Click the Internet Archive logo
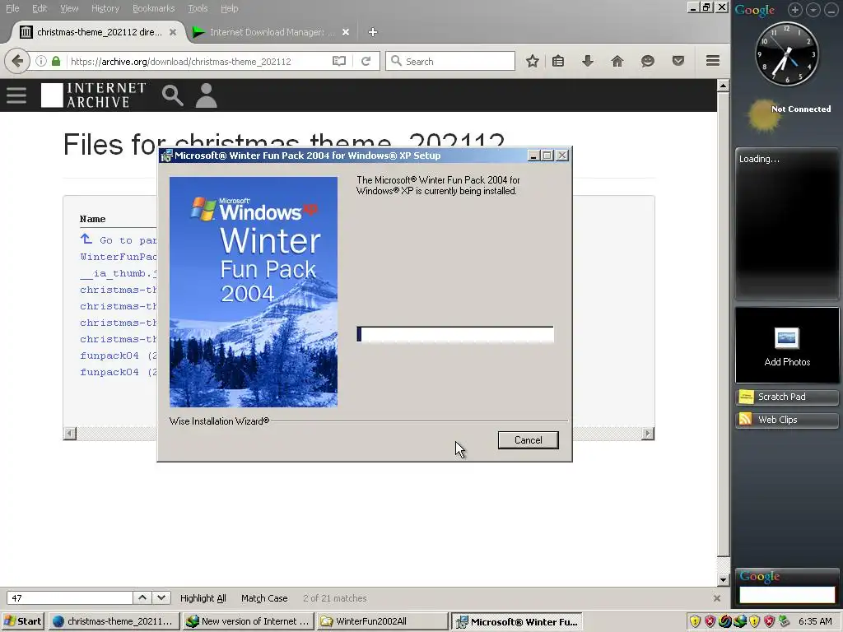Viewport: 843px width, 632px height. tap(94, 95)
